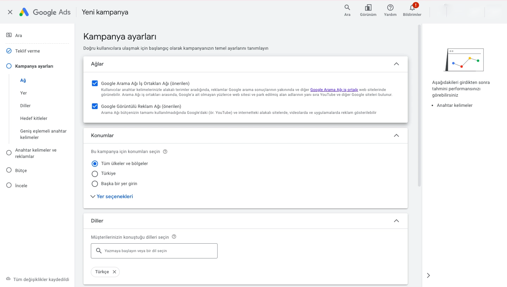Collapse the Diller section

(396, 221)
